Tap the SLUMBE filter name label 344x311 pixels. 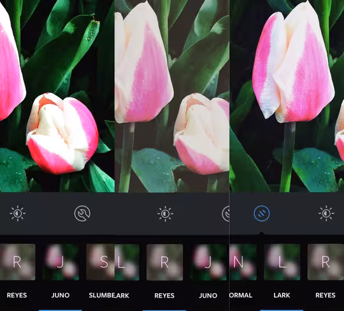pos(102,296)
